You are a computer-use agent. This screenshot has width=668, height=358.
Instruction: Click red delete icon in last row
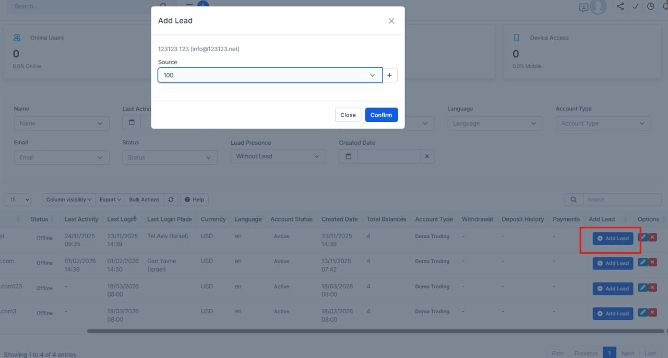652,312
